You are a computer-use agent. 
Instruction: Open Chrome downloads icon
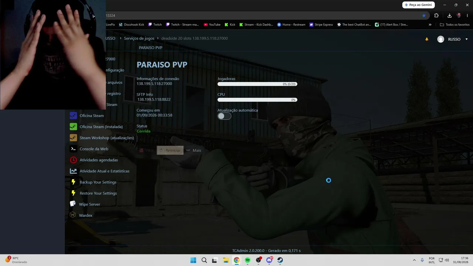coord(449,16)
